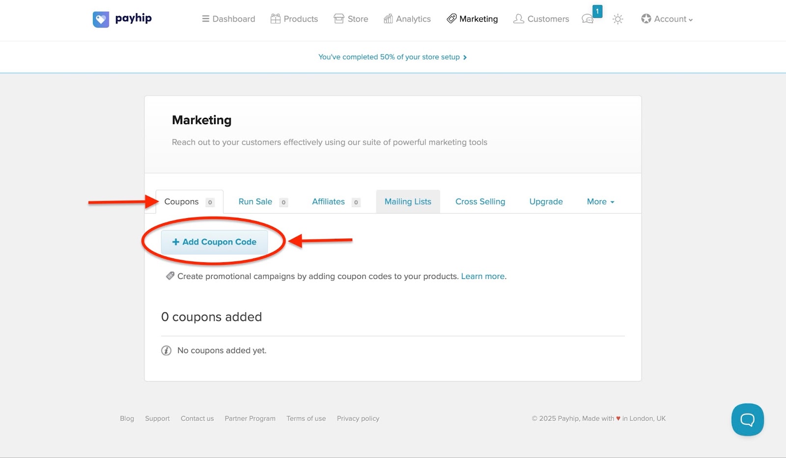The image size is (786, 458).
Task: Click the Payhip logo icon
Action: click(101, 20)
